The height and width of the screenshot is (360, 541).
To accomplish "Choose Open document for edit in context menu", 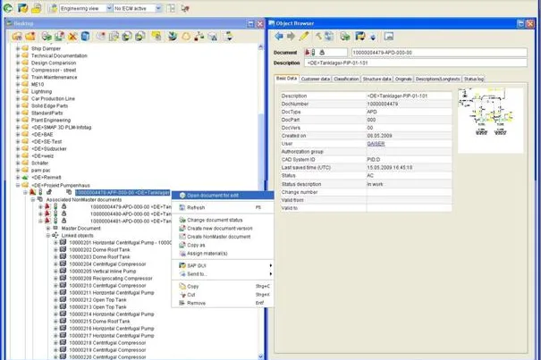I will [223, 196].
